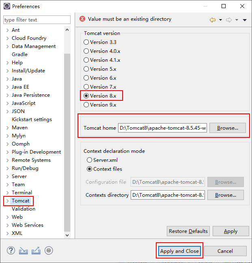Click the Apply button
This screenshot has width=252, height=263.
pos(231,231)
